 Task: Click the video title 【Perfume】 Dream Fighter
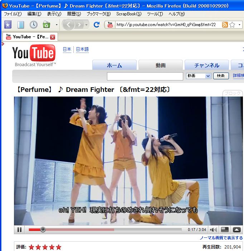[x=93, y=90]
